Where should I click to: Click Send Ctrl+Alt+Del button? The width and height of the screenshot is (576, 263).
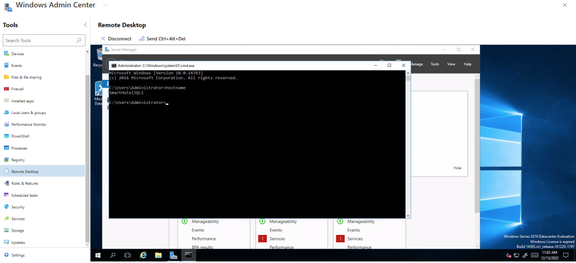[x=162, y=39]
